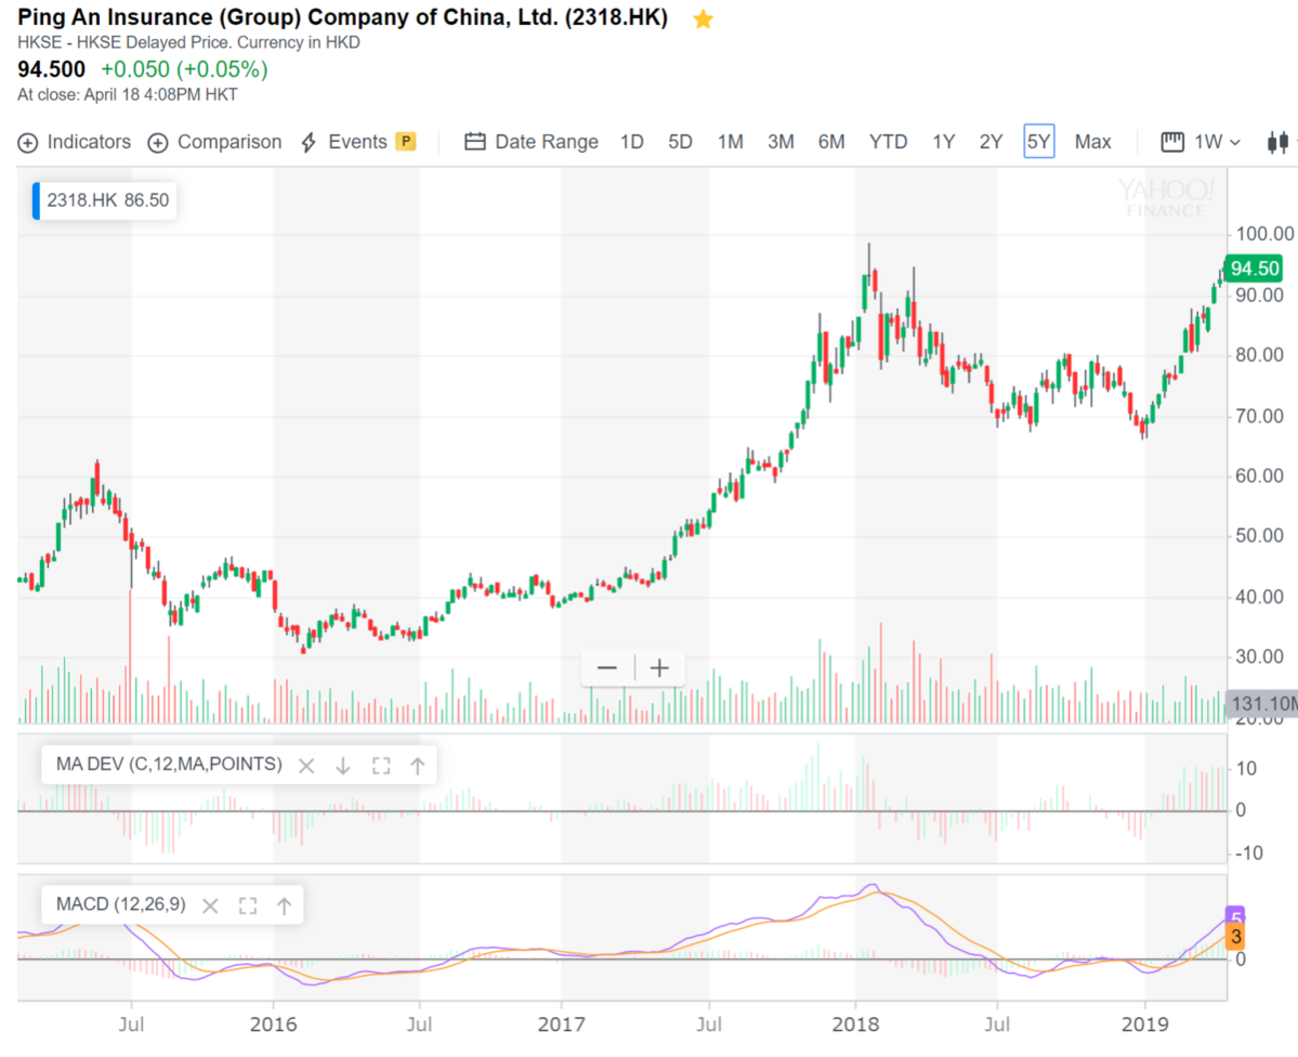Remove the MA DEV indicator panel
The image size is (1298, 1057).
click(307, 766)
